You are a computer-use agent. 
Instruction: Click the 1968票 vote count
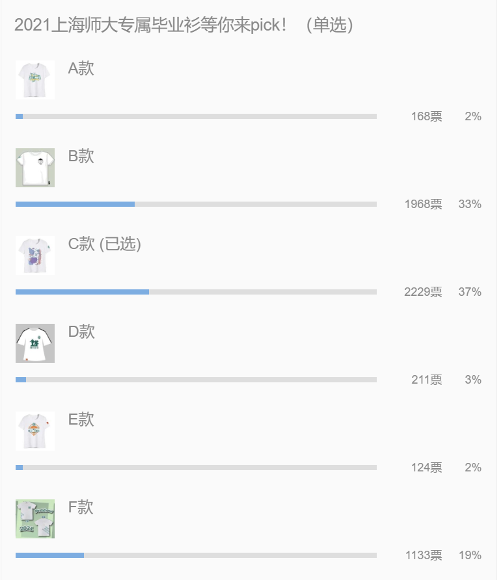tap(424, 204)
